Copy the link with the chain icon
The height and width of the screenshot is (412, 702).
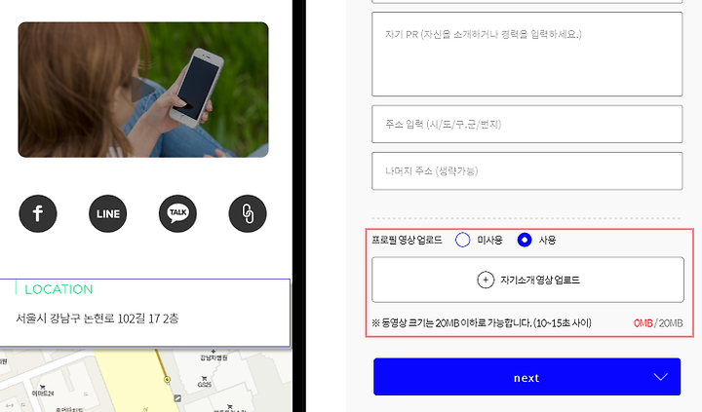(248, 213)
